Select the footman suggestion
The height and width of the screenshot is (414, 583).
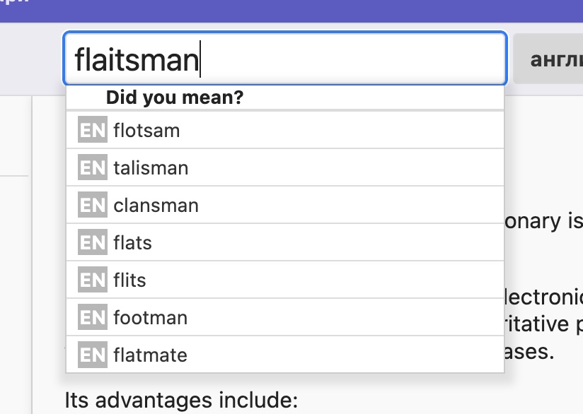tap(285, 317)
